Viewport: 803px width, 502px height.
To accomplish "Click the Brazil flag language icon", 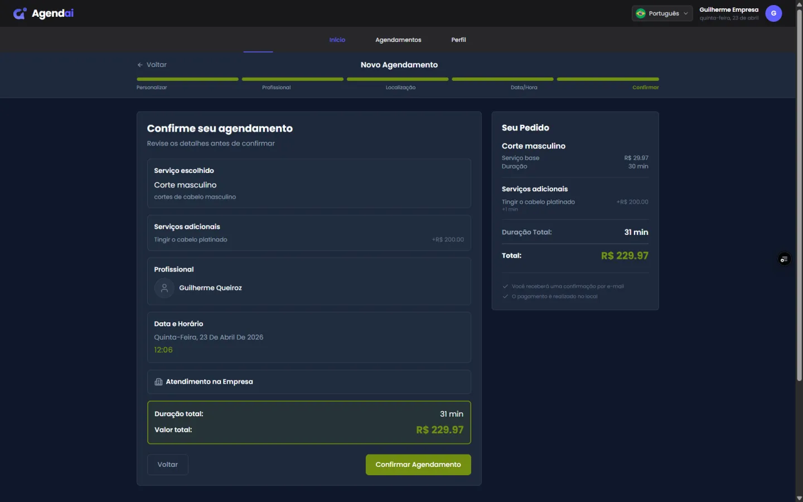I will (641, 13).
